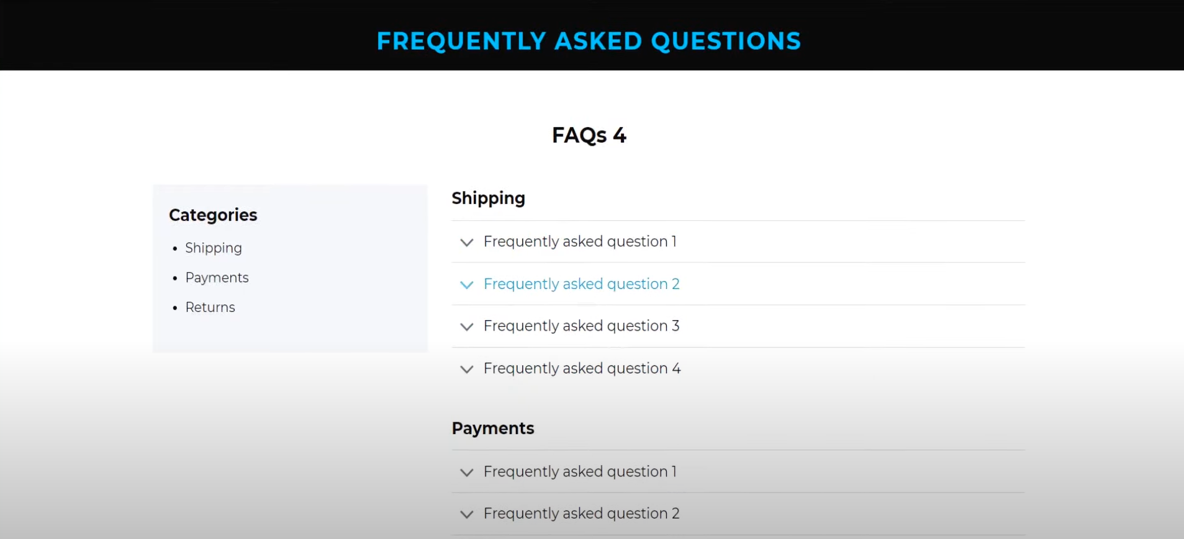Screen dimensions: 1184x539
Task: Click the blue chevron beside Shipping question 2
Action: (x=467, y=285)
